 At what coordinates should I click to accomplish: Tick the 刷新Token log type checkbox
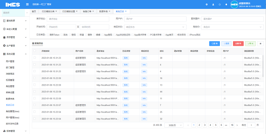point(48,35)
